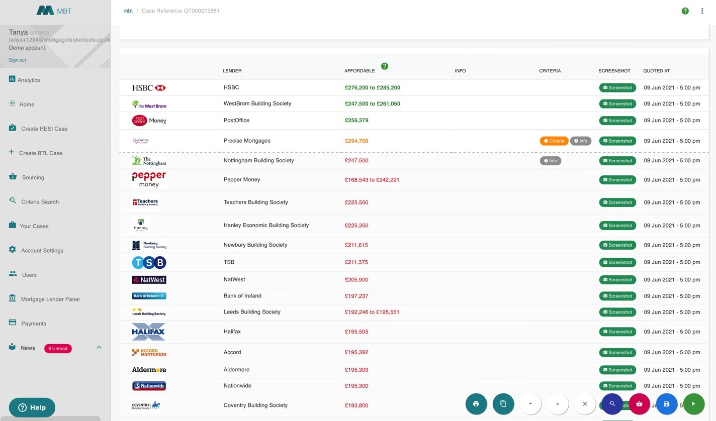Go to Home in sidebar
Screen dimensions: 716x421
[x=27, y=104]
